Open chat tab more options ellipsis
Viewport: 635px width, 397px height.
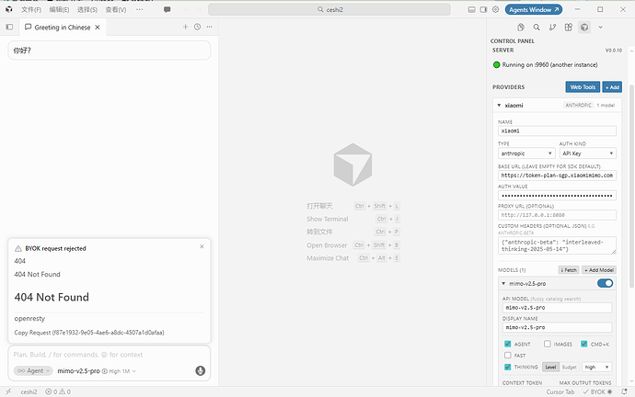coord(210,27)
